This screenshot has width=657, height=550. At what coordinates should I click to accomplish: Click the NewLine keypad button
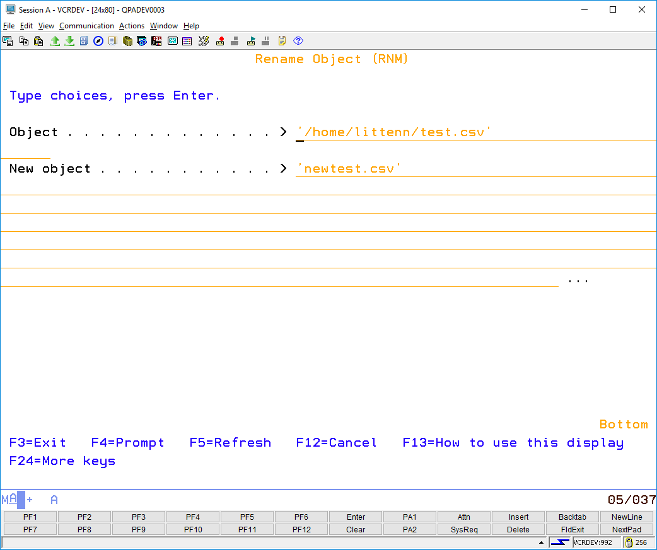point(626,517)
